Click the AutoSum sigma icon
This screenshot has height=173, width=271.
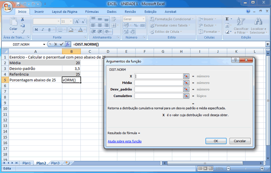[227, 19]
